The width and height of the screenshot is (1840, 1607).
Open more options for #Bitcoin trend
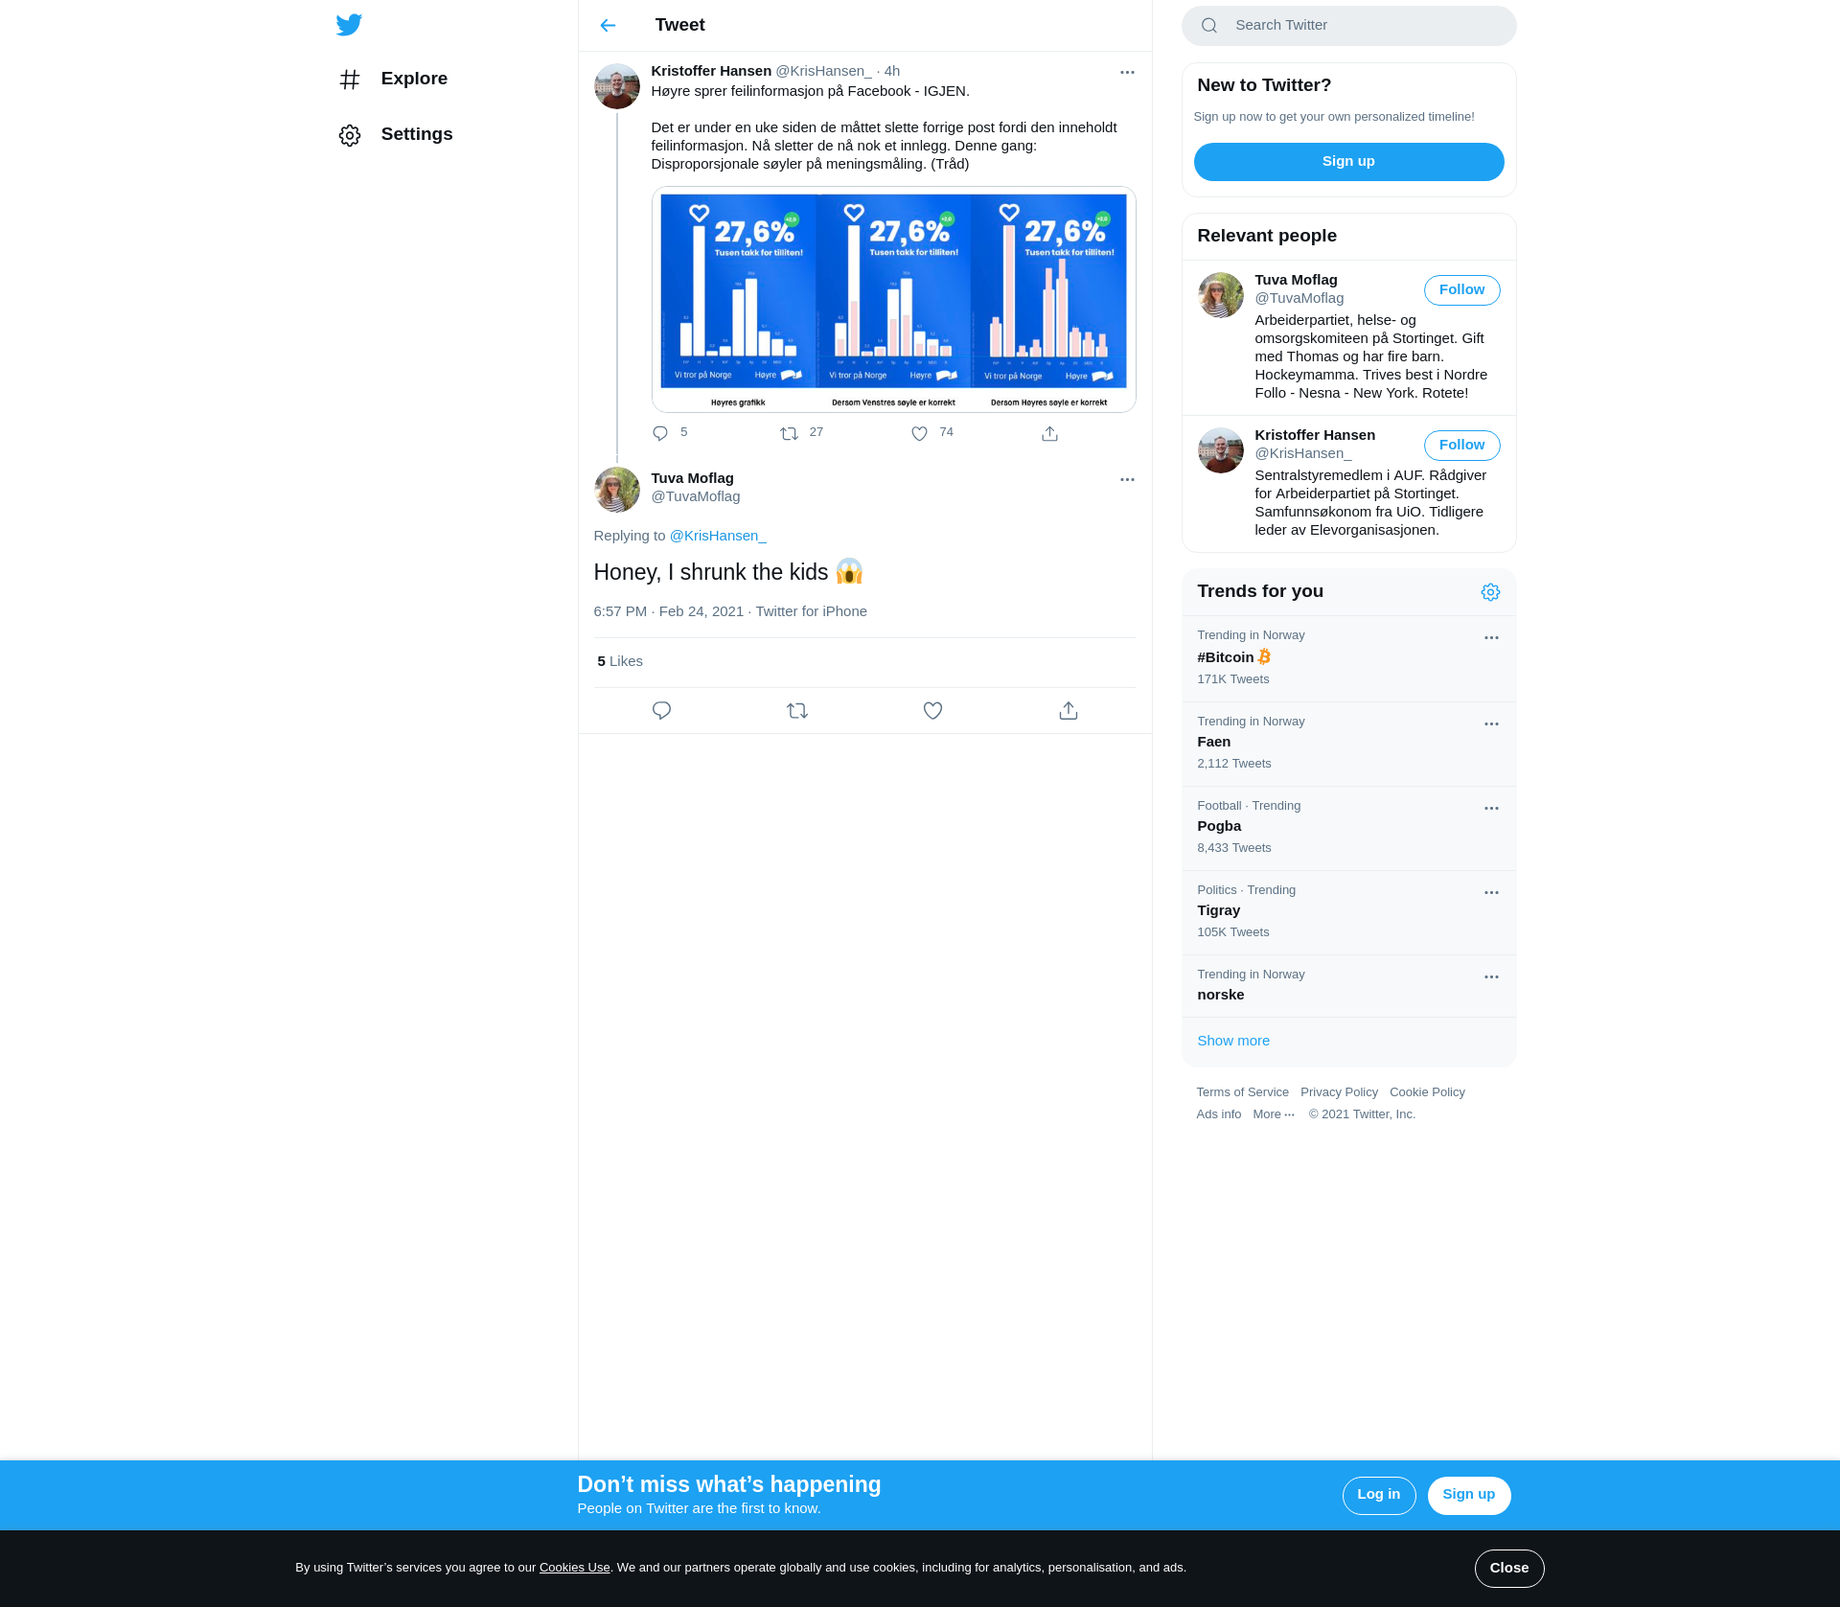1491,638
